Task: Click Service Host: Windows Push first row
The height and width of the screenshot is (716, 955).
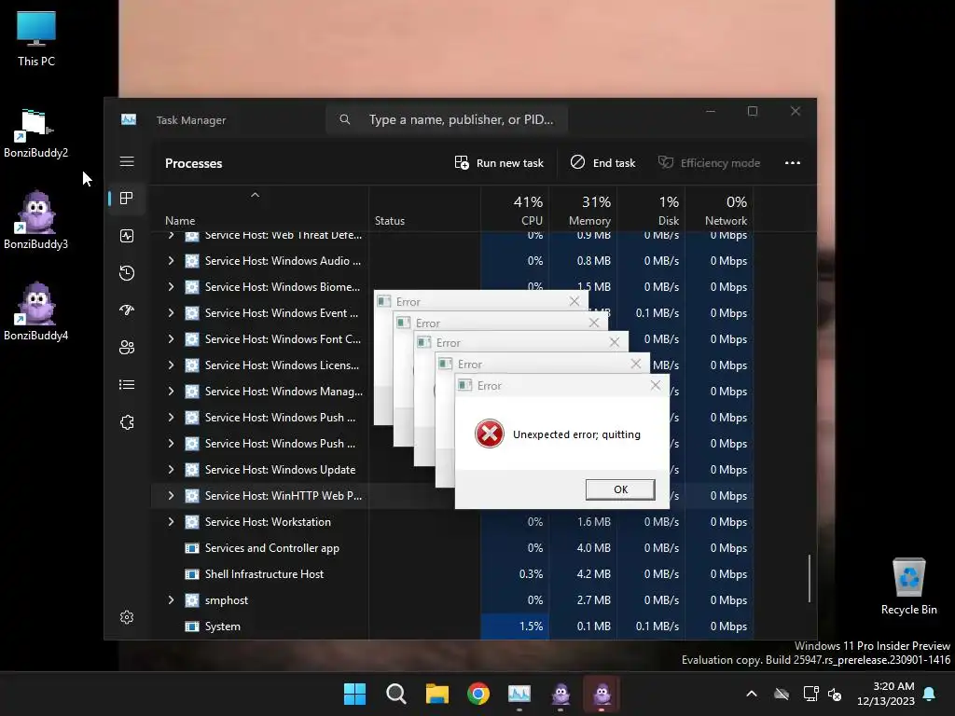Action: [453, 418]
